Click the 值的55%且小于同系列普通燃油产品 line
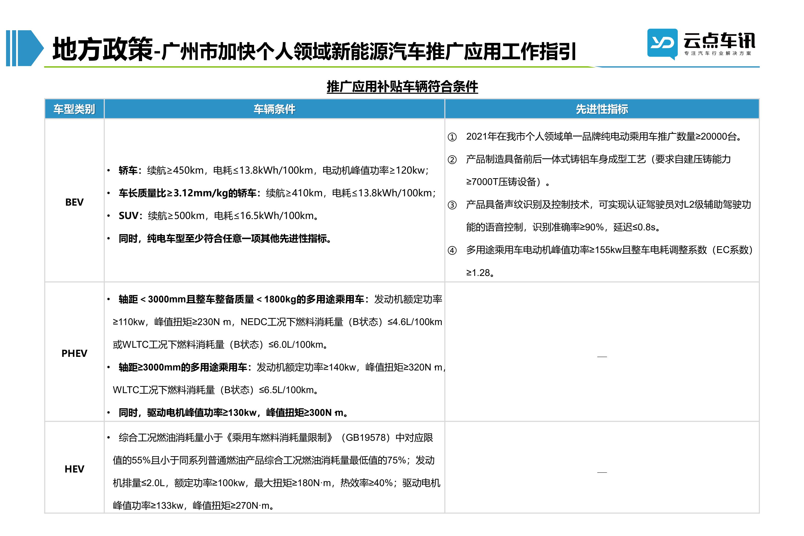This screenshot has height=536, width=804. (x=274, y=460)
